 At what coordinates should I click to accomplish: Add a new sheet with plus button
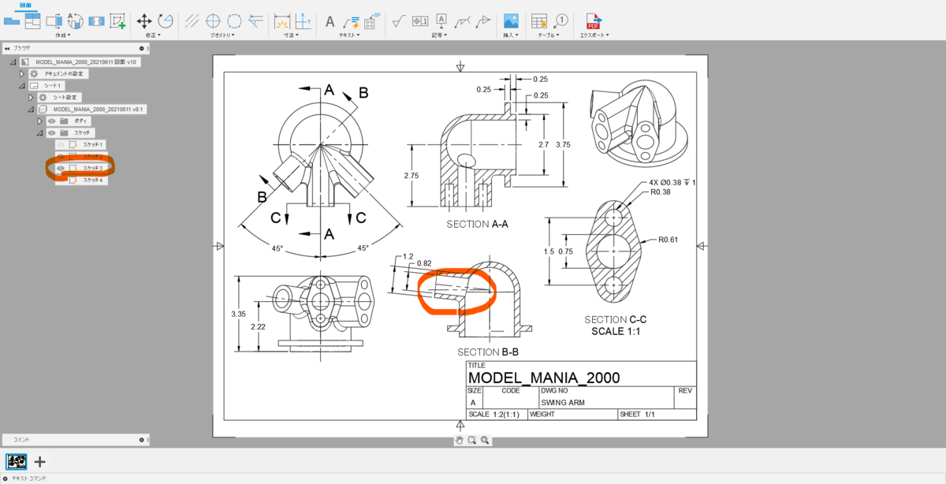coord(39,462)
